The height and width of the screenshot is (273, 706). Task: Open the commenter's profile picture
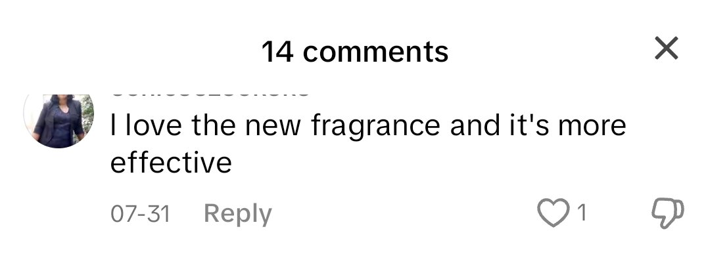59,121
